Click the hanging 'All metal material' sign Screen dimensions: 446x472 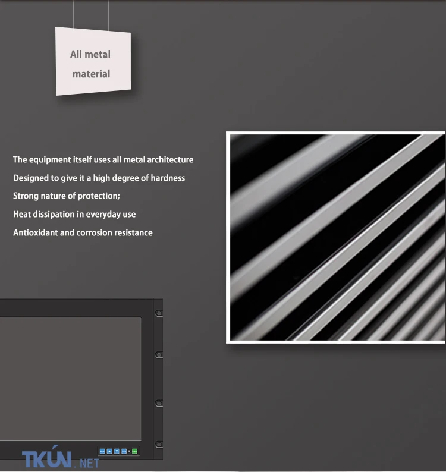click(x=93, y=61)
